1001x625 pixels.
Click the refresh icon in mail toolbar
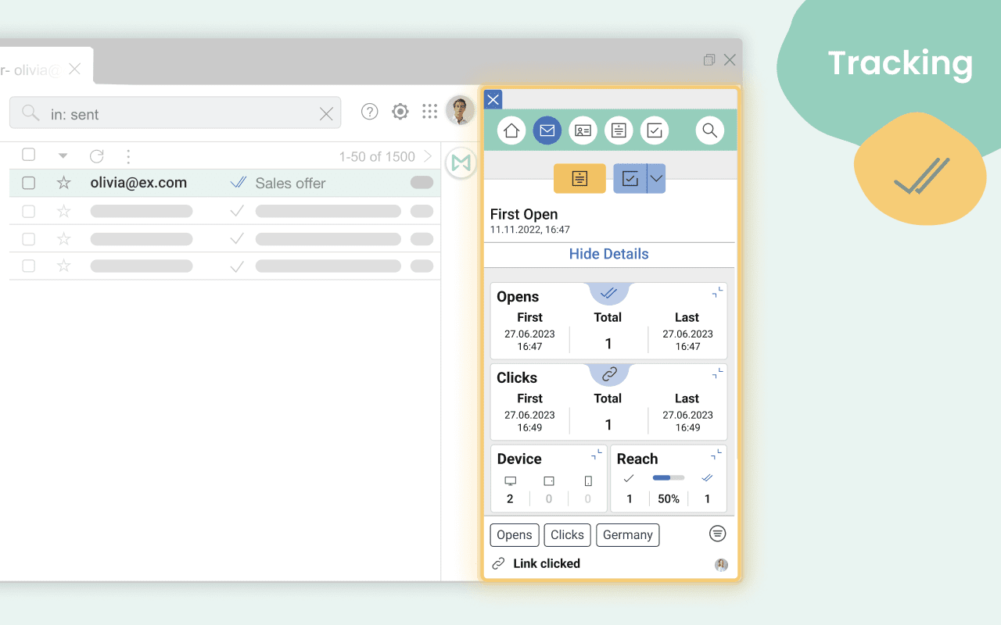click(x=96, y=156)
